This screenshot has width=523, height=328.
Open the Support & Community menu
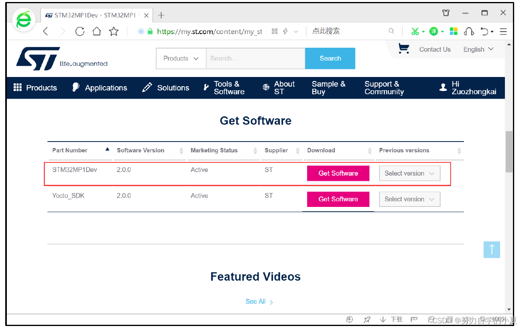(x=384, y=88)
